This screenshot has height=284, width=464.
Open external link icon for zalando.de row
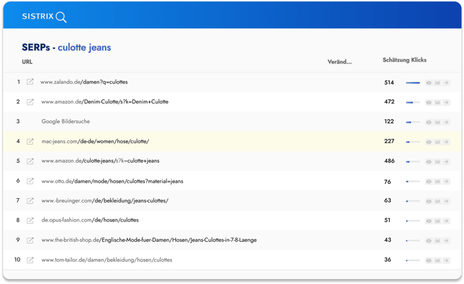(30, 82)
